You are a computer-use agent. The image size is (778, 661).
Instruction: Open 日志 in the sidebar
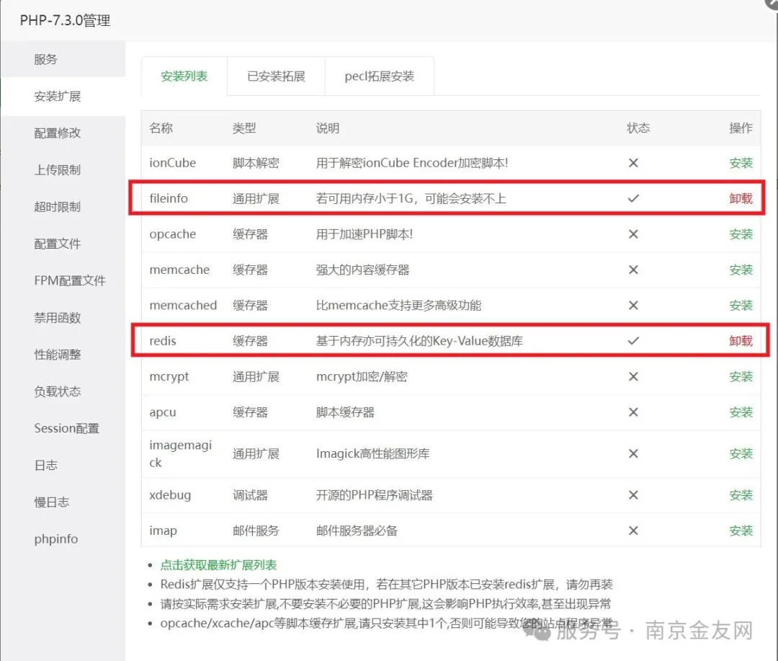click(63, 465)
